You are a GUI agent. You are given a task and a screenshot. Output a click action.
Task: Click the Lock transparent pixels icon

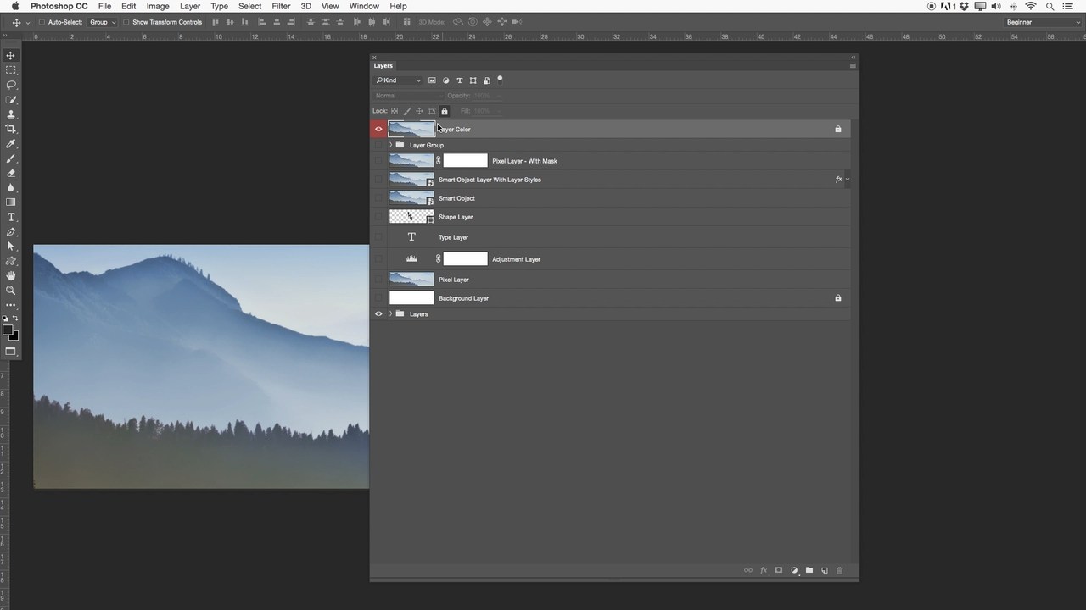pos(395,111)
